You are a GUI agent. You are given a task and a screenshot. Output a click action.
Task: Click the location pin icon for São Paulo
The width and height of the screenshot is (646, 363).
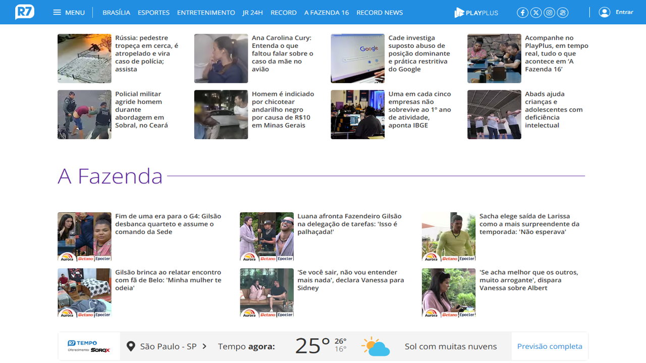(131, 346)
